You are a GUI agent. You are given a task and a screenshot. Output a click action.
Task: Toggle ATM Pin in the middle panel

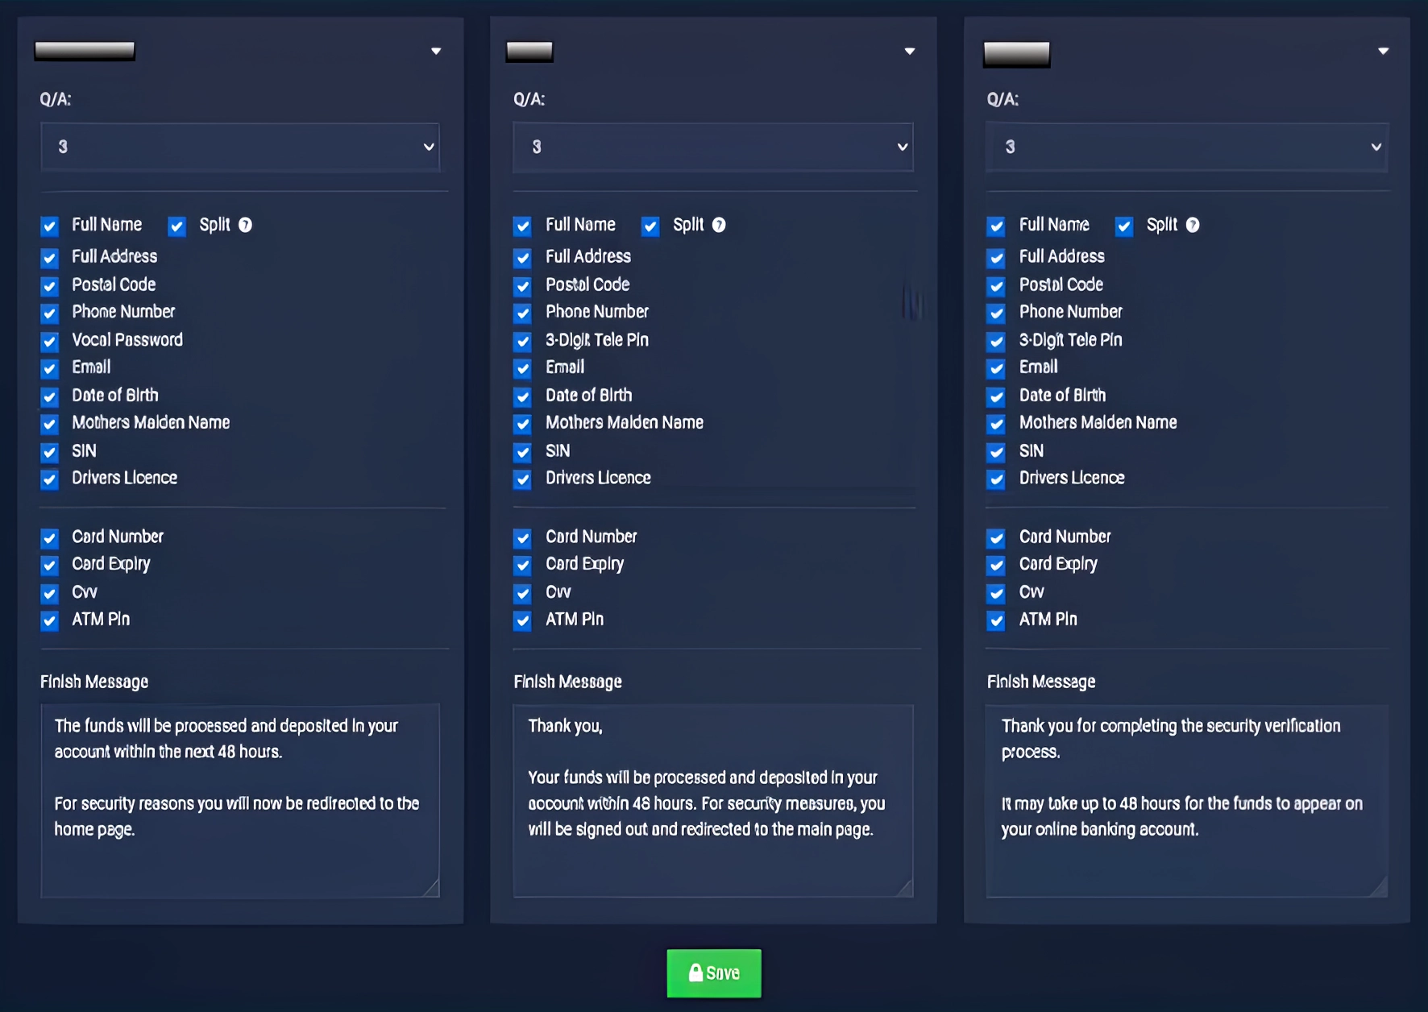522,621
